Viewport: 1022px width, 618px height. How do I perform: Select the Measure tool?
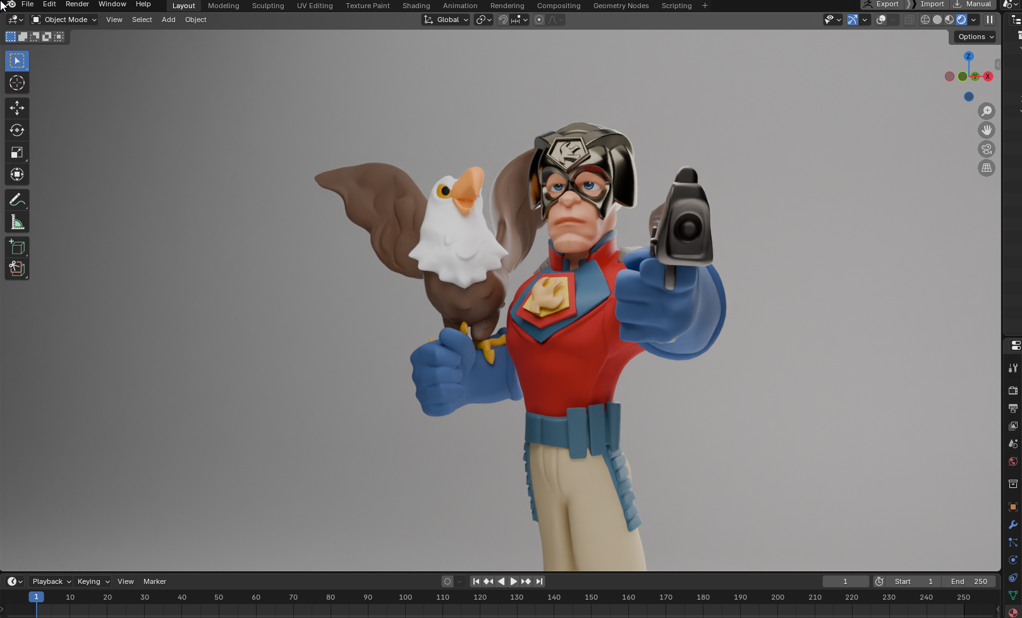[x=17, y=222]
